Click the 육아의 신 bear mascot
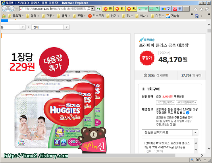The image size is (212, 163). click(92, 140)
